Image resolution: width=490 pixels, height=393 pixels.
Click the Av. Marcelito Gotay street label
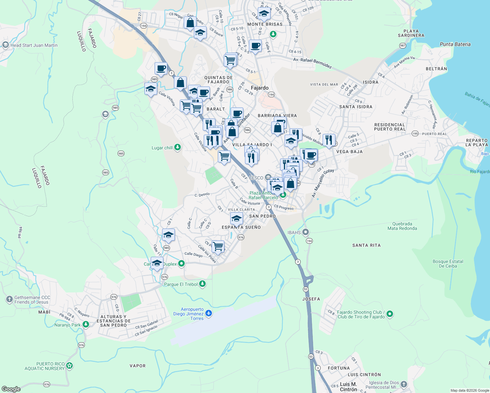[323, 183]
